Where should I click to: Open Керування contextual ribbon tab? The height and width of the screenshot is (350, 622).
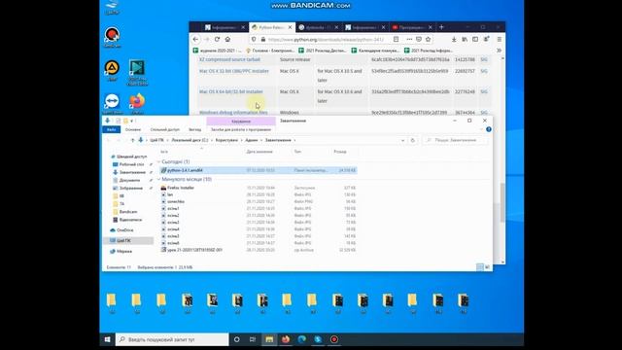point(241,121)
